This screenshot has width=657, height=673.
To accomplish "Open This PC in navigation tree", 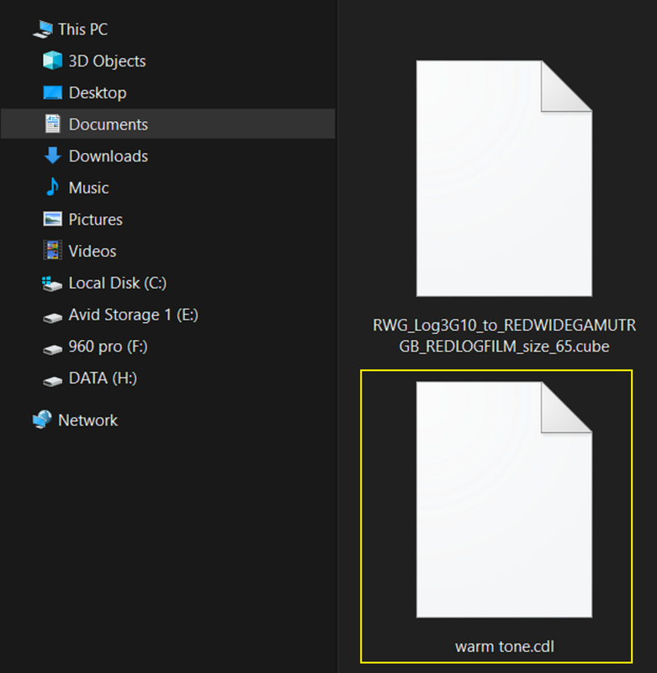I will click(x=82, y=29).
